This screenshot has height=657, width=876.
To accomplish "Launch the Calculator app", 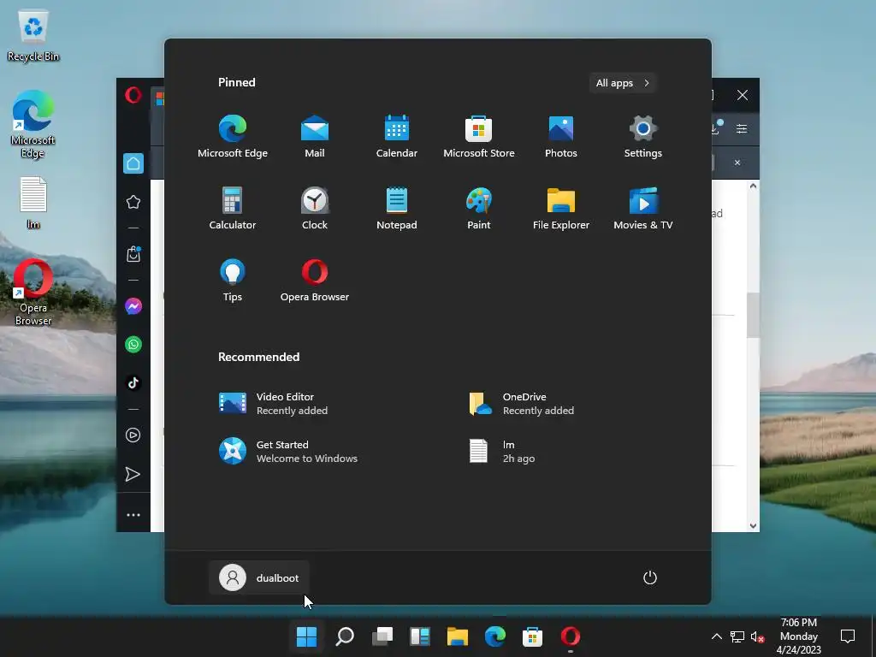I will pyautogui.click(x=233, y=209).
